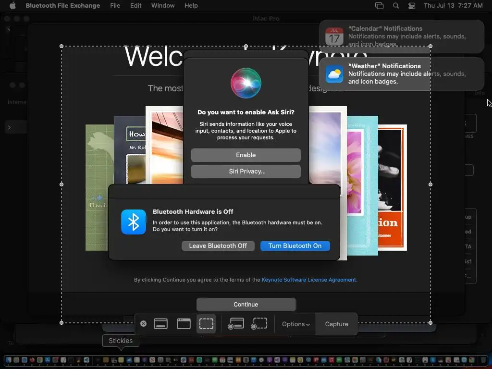Open Stickies from the Dock
Screen dimensions: 492x369
coord(121,360)
